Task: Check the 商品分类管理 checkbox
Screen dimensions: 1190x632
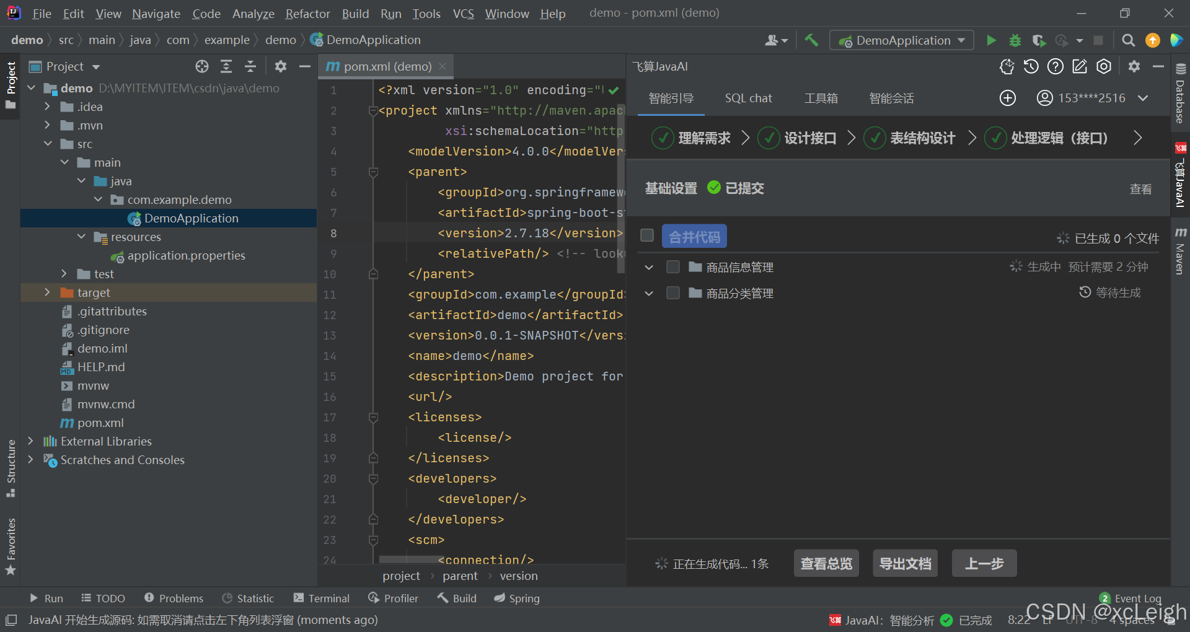Action: point(673,293)
